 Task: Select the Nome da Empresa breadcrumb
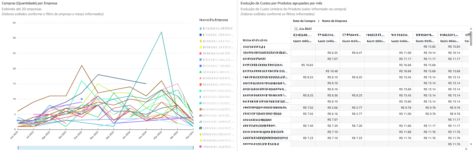tap(334, 21)
